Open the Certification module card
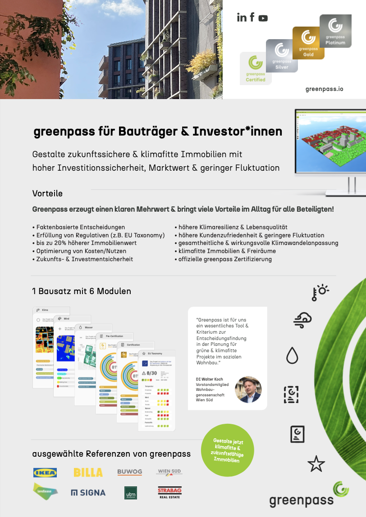The image size is (366, 517). 128,382
